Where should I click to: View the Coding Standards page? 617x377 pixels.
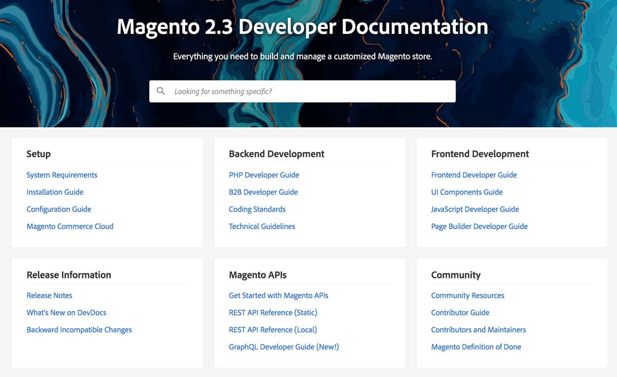(x=257, y=209)
